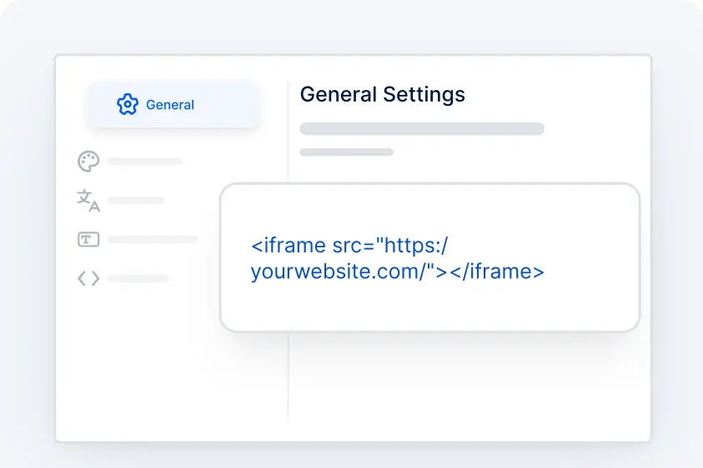Click the General Settings heading

point(382,94)
